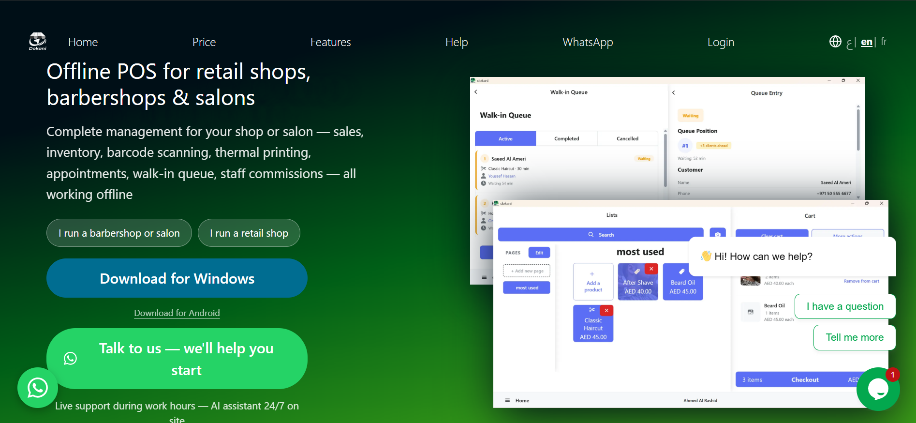Follow the Download for Android link
The height and width of the screenshot is (423, 916).
tap(177, 313)
